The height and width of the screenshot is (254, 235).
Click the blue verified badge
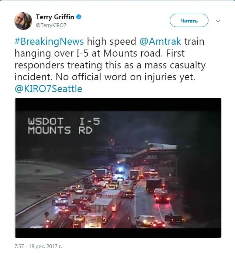click(79, 17)
